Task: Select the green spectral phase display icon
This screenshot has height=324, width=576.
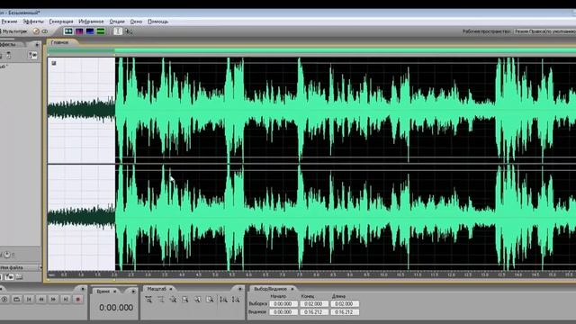Action: tap(100, 31)
